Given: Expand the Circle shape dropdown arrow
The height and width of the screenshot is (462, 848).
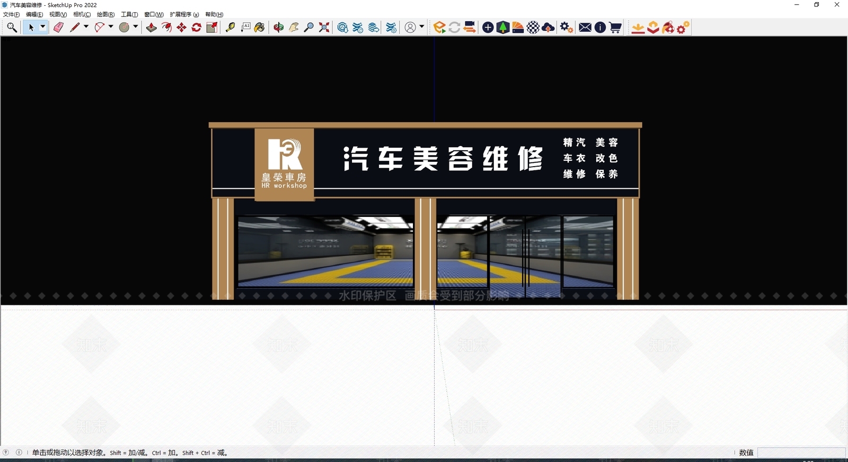Looking at the screenshot, I should (x=136, y=27).
